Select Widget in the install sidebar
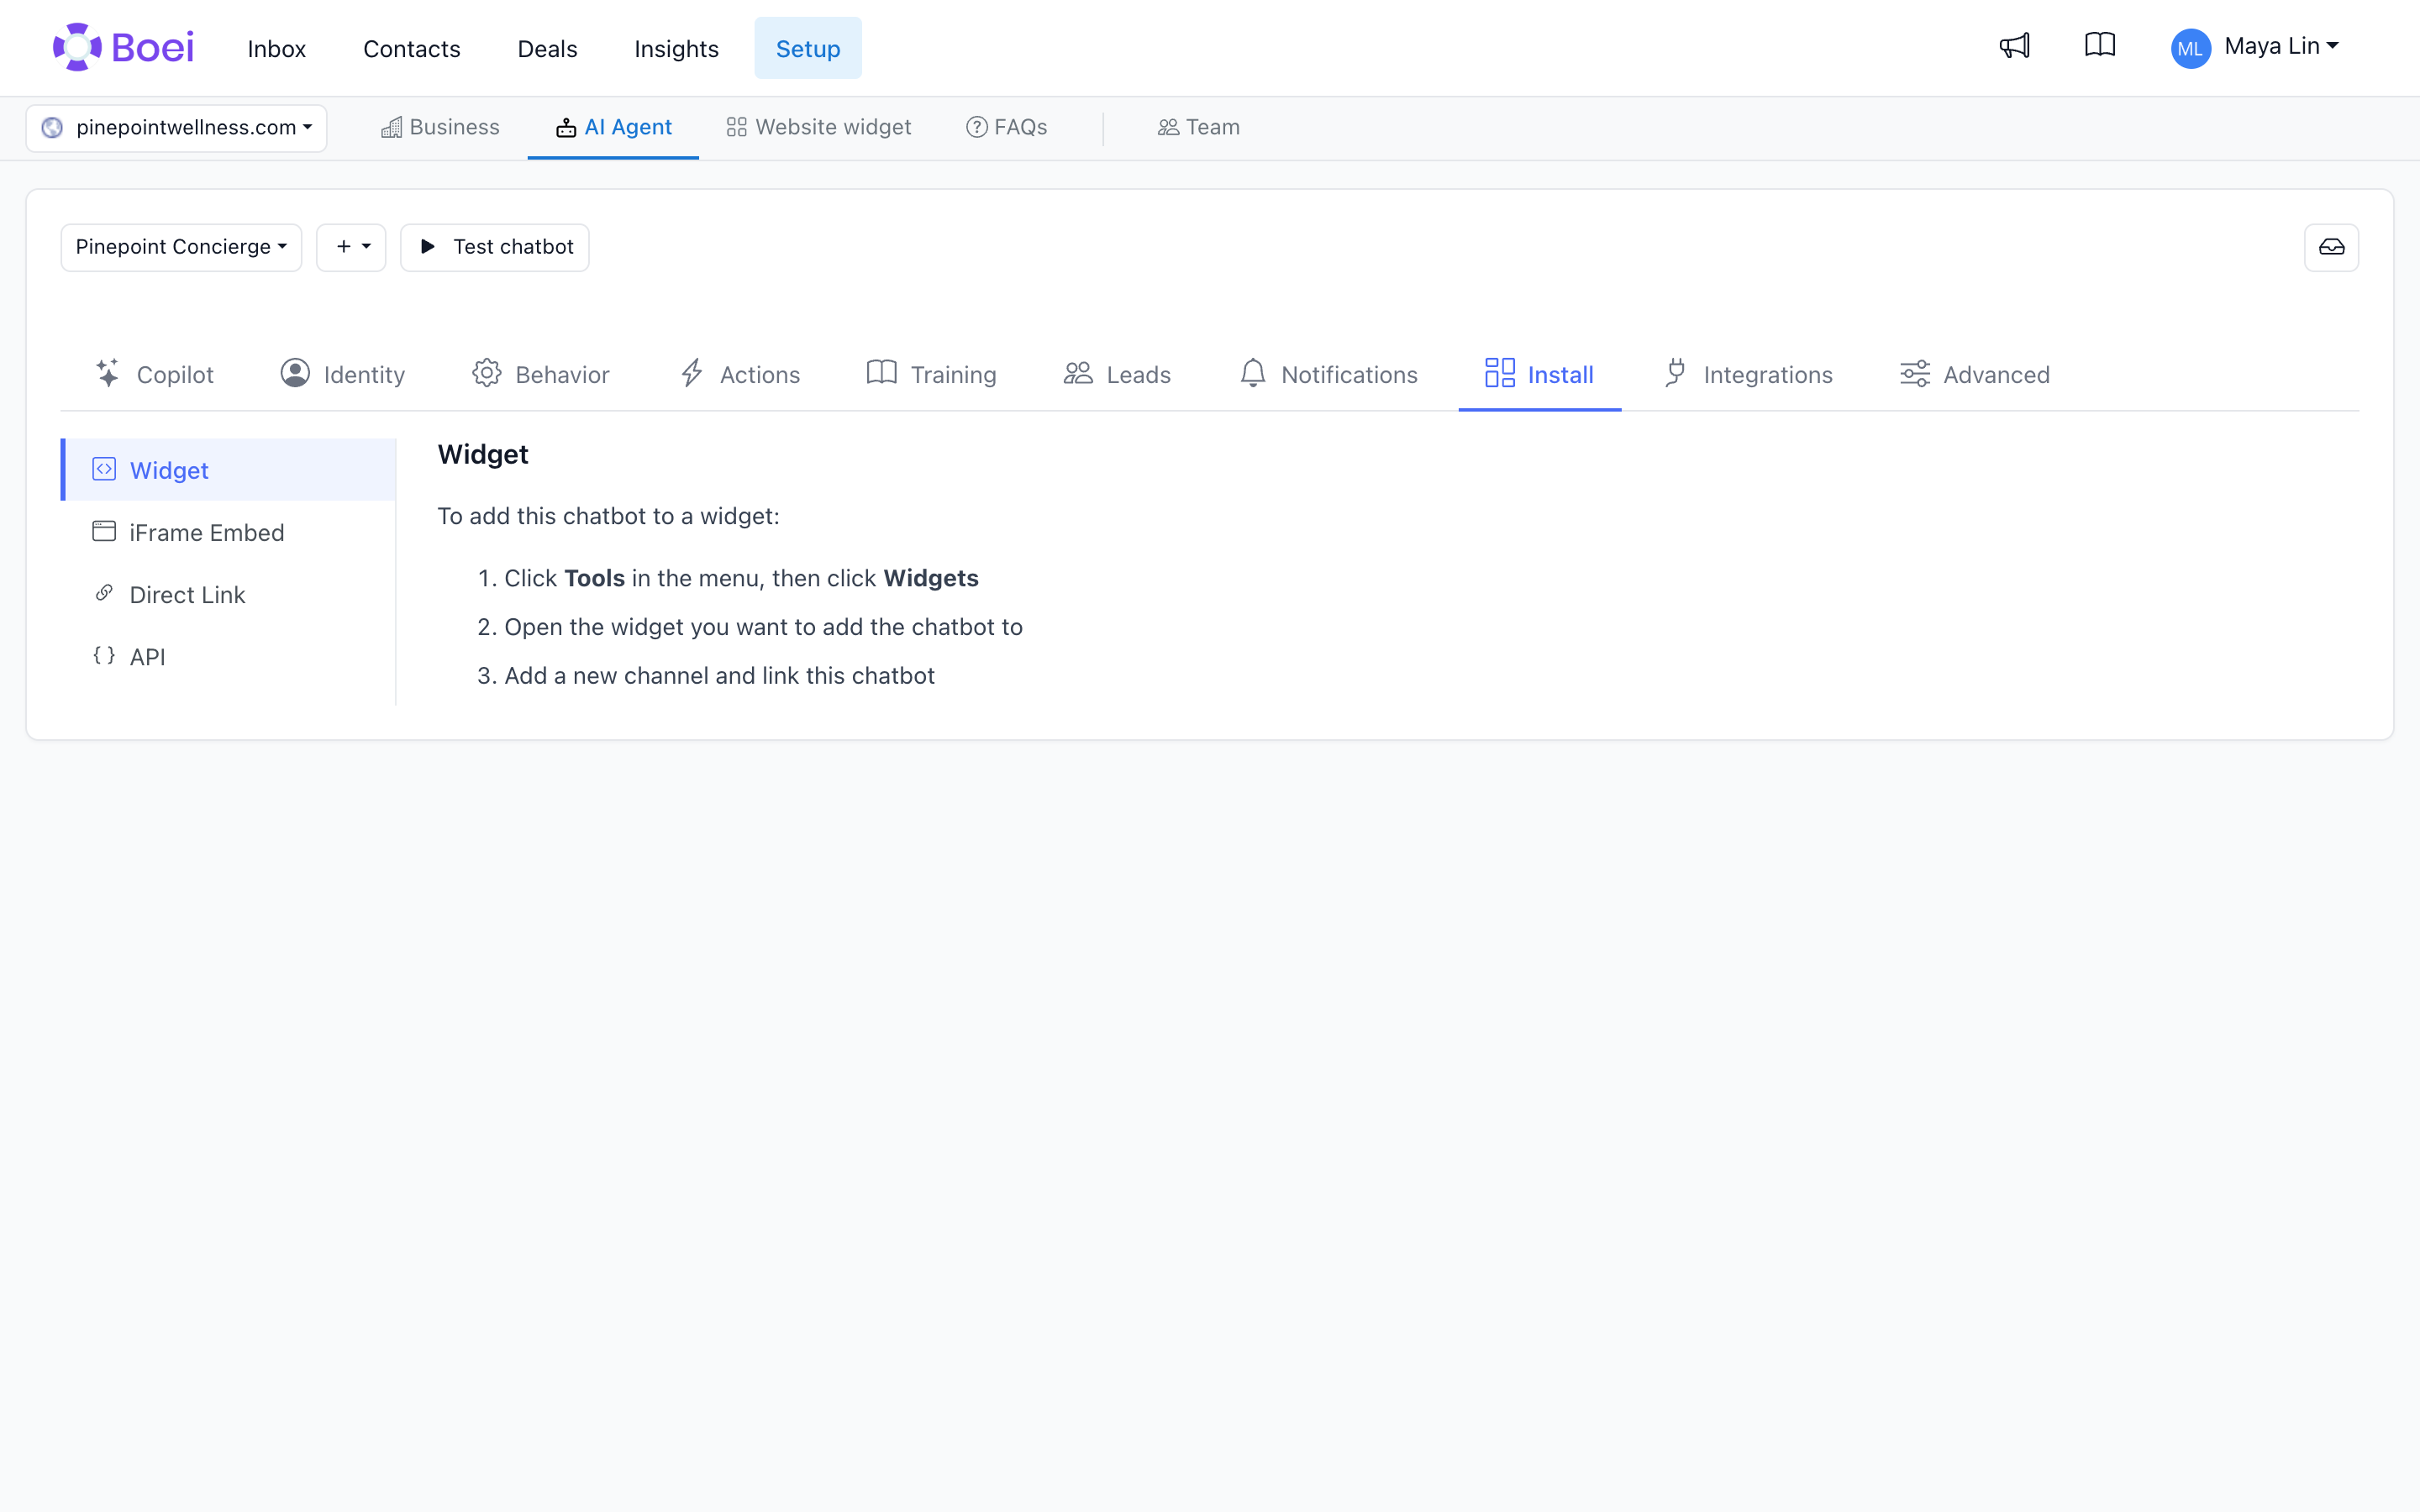The width and height of the screenshot is (2420, 1512). [229, 470]
